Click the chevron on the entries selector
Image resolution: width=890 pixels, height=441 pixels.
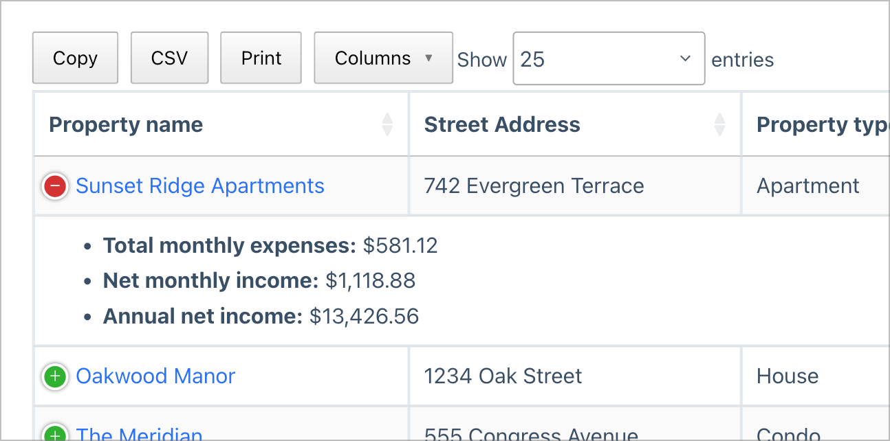tap(684, 58)
